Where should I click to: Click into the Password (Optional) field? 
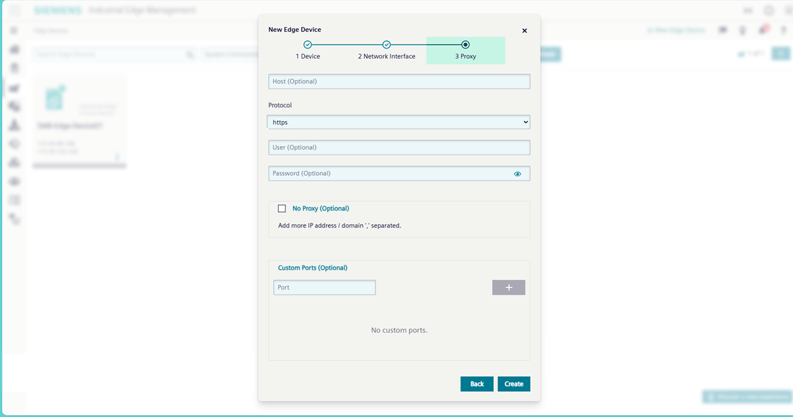coord(390,174)
